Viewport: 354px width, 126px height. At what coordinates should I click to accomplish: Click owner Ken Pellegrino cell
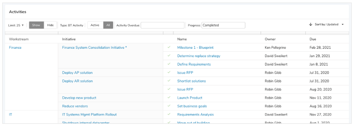pyautogui.click(x=276, y=48)
